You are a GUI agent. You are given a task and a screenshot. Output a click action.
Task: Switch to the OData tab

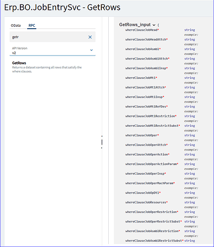tap(16, 25)
